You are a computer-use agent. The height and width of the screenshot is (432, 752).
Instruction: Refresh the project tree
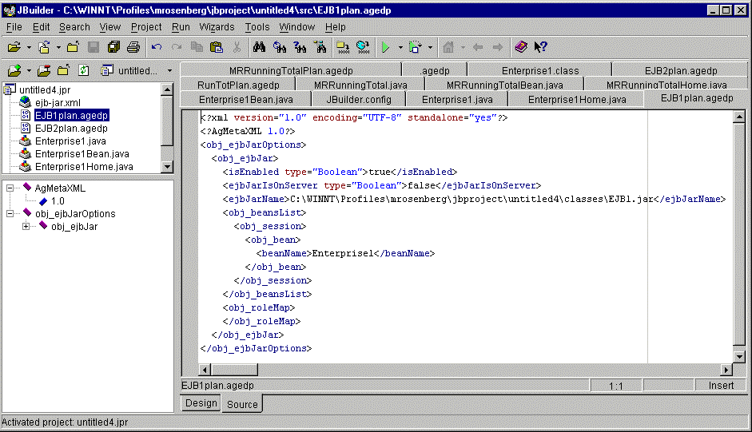[x=84, y=70]
